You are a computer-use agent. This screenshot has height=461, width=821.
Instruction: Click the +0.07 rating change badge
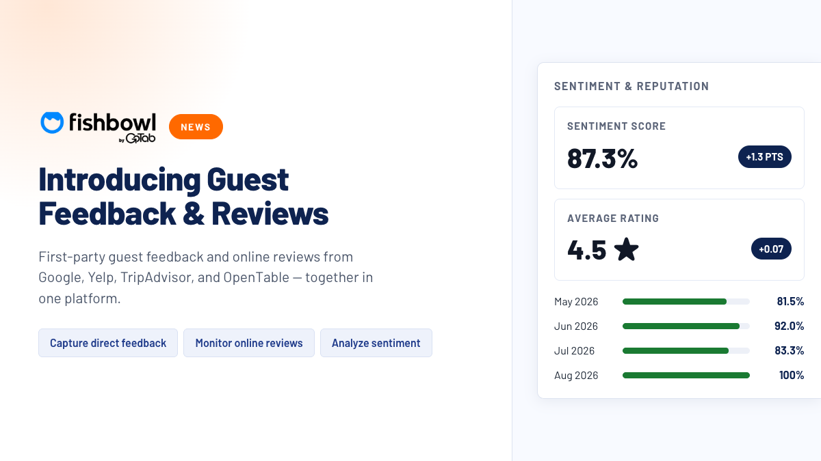coord(771,249)
